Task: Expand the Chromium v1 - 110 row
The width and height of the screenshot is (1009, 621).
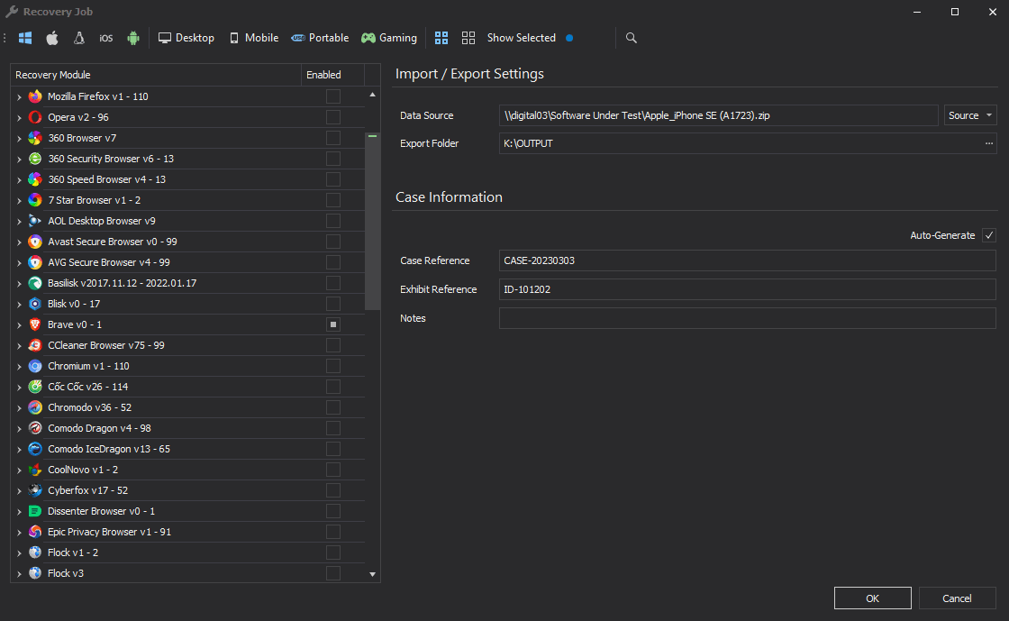Action: pyautogui.click(x=19, y=367)
